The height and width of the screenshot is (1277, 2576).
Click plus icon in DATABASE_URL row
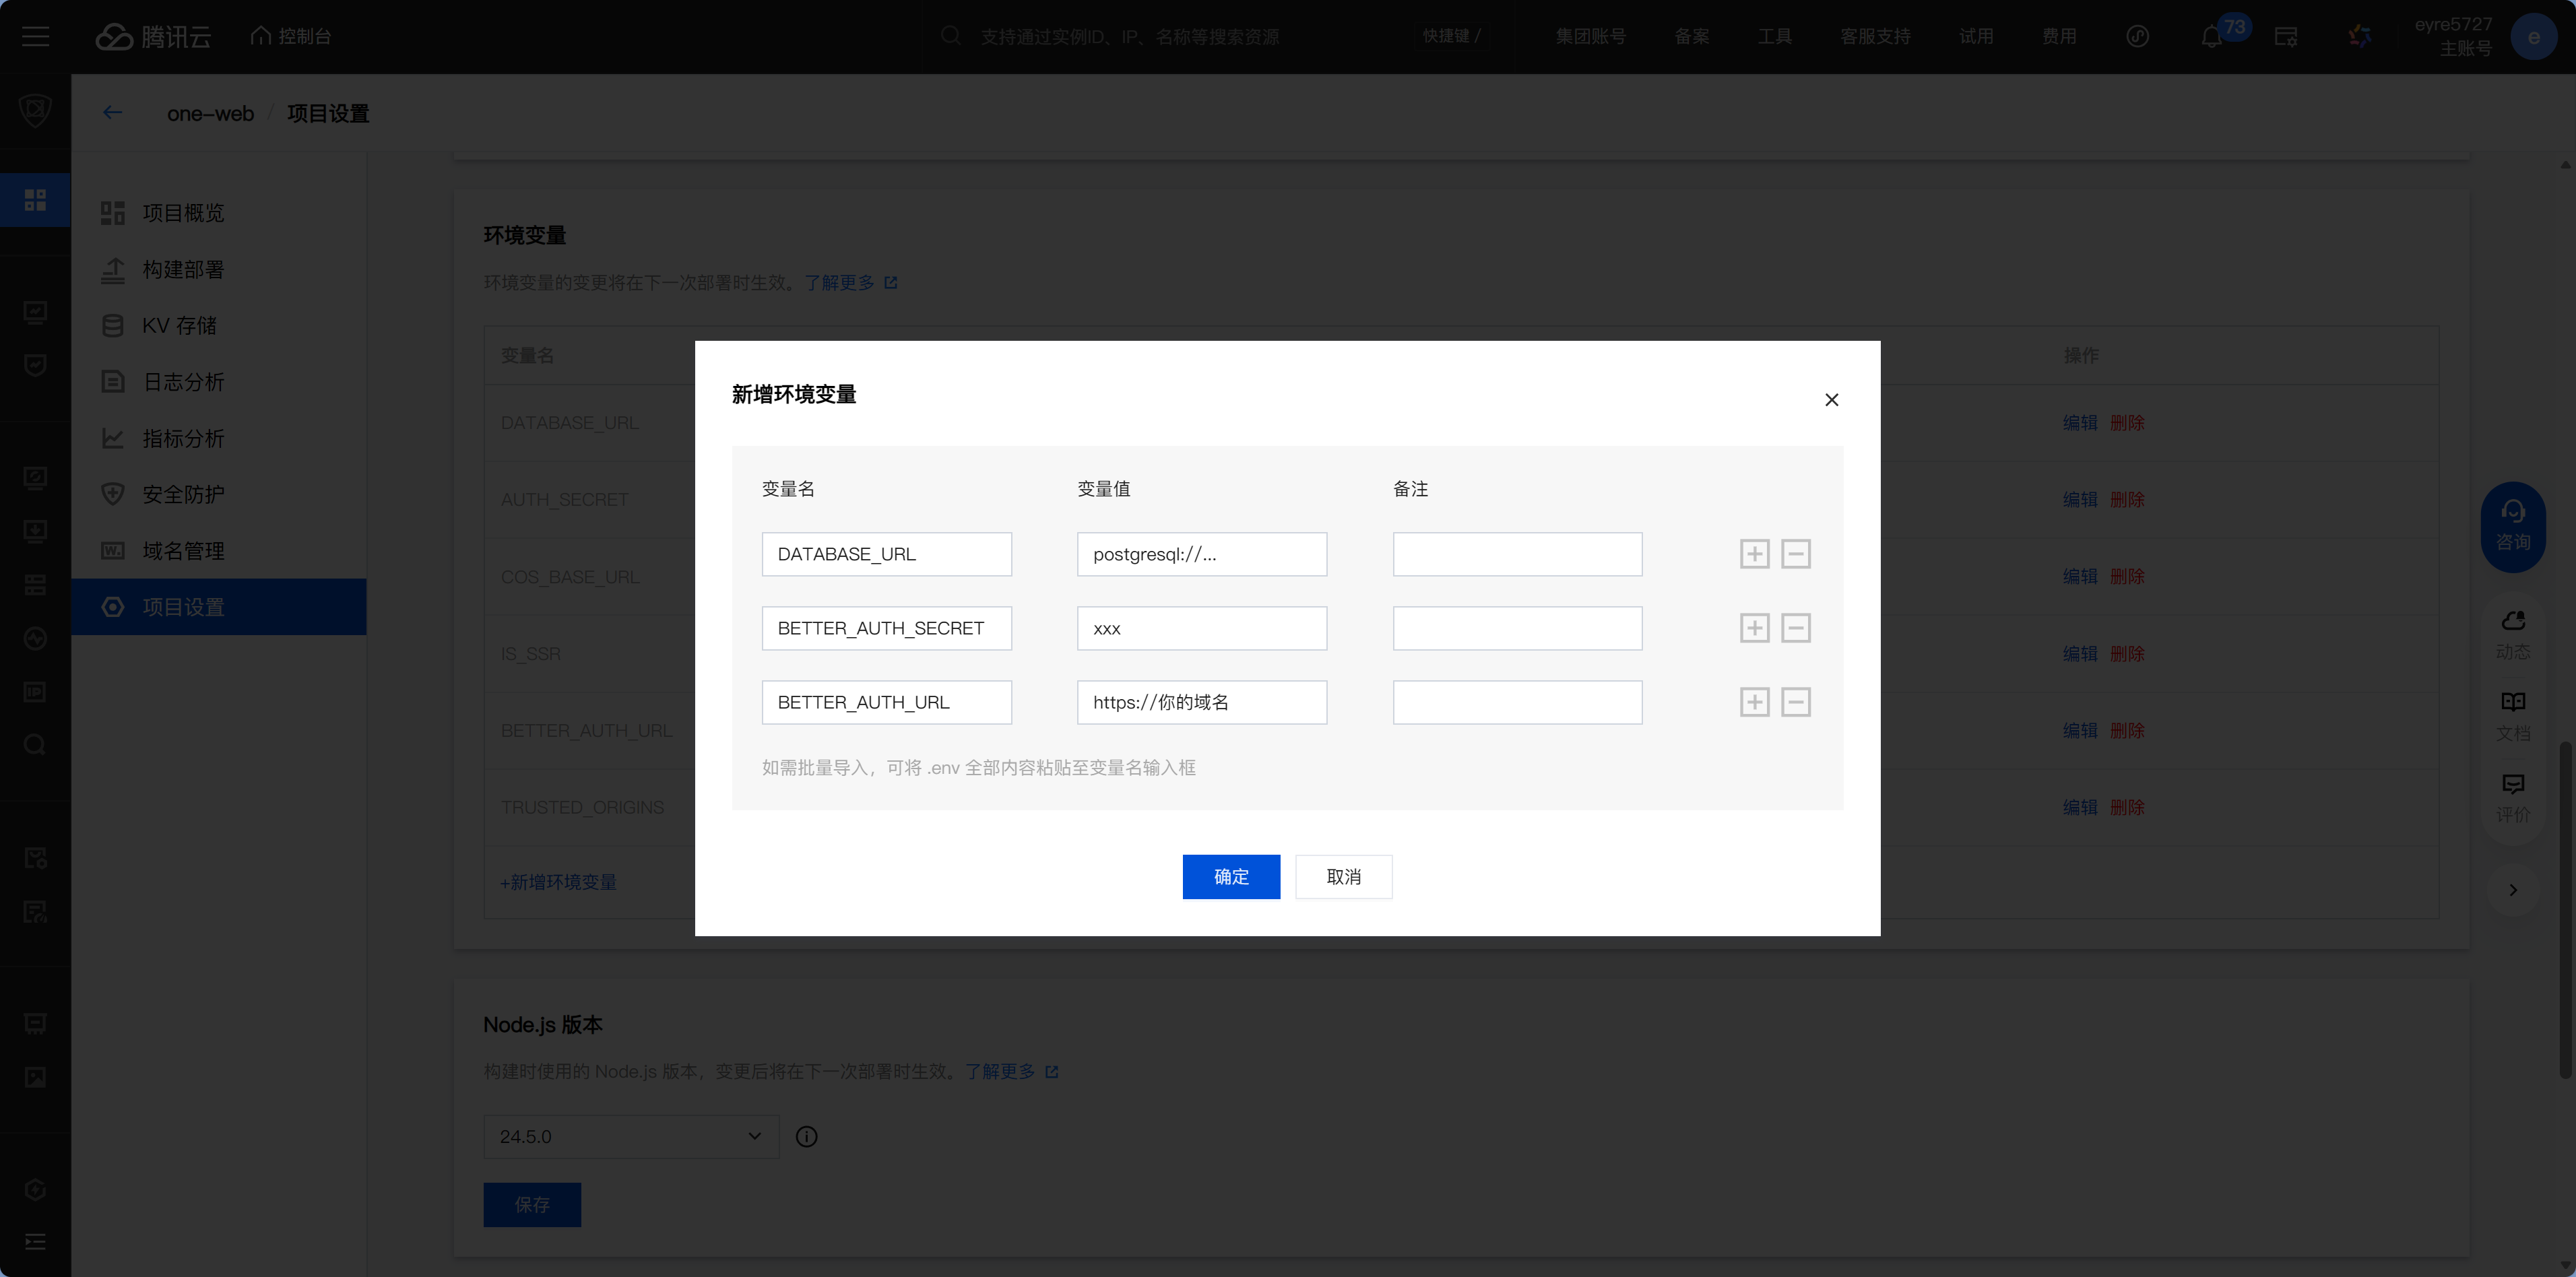[1754, 554]
